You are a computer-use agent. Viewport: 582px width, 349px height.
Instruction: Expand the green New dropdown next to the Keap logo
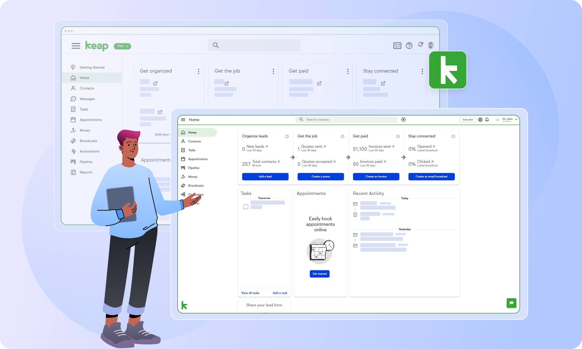click(122, 46)
